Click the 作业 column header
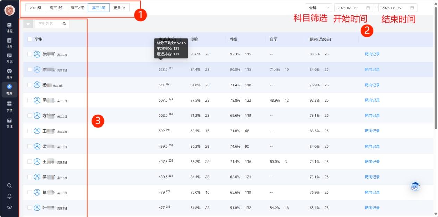This screenshot has height=217, width=438. (234, 40)
